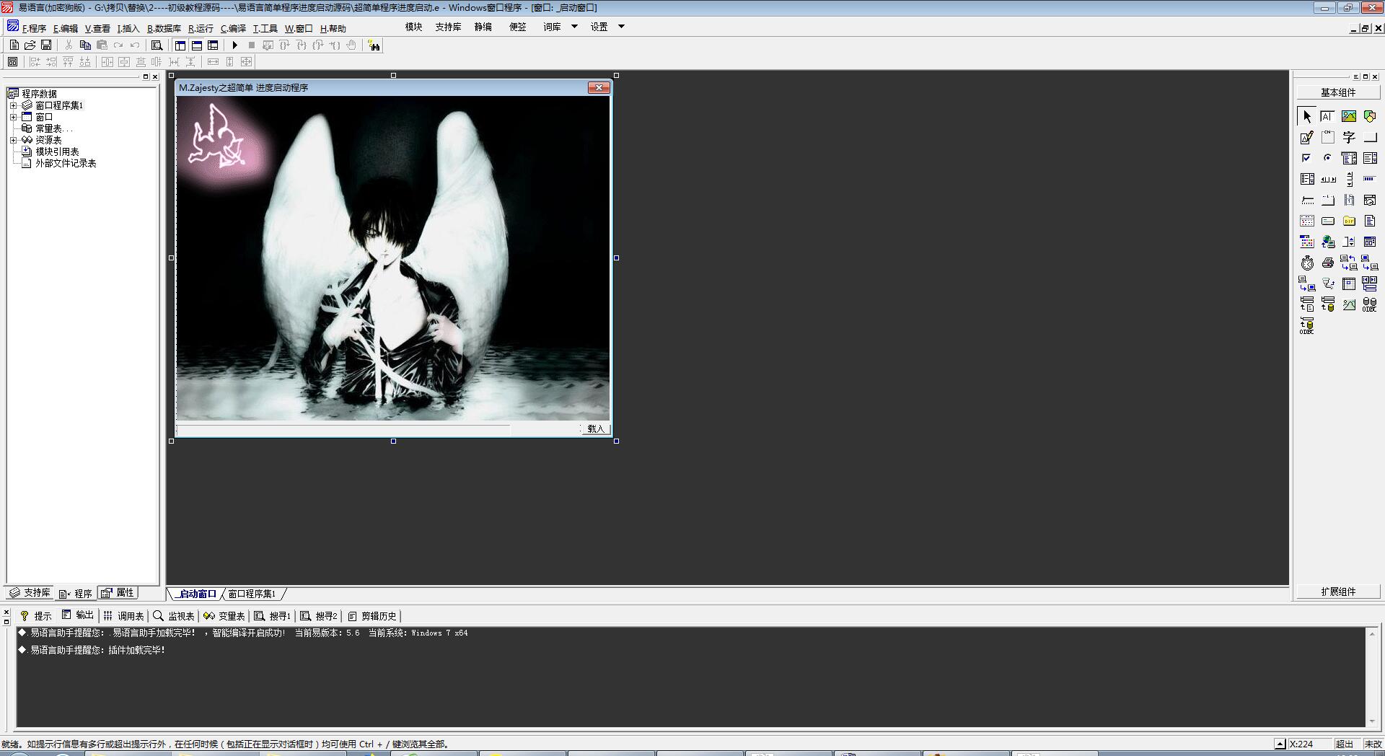Click the 静编 toolbar button
Viewport: 1385px width, 756px height.
(483, 27)
